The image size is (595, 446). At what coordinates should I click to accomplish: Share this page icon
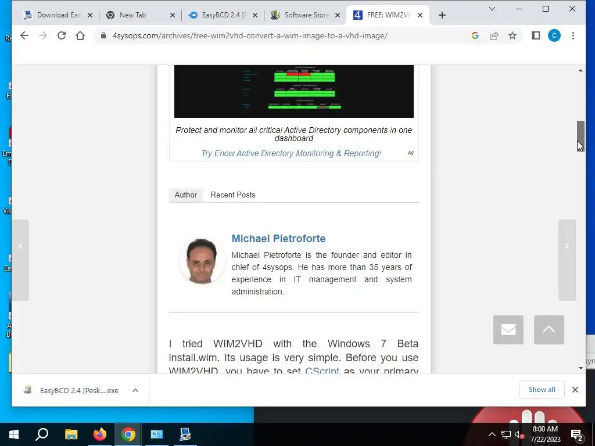494,35
